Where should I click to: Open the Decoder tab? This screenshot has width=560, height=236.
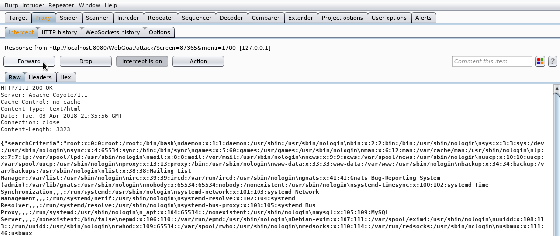tap(231, 18)
